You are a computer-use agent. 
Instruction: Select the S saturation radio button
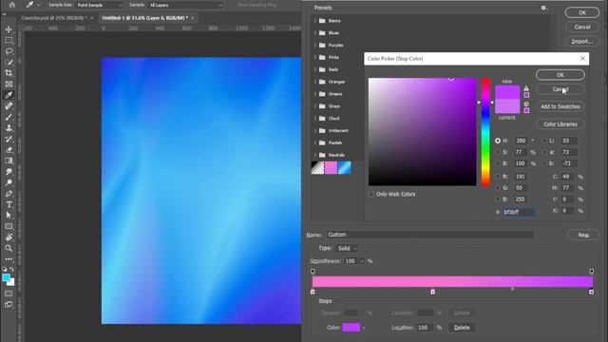tap(498, 152)
